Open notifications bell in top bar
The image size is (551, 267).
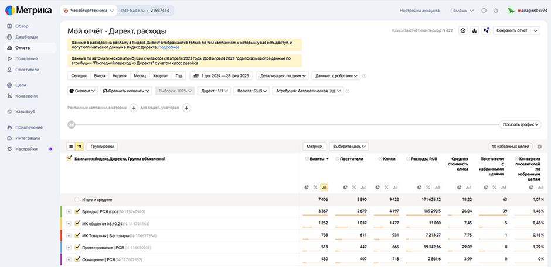click(496, 11)
